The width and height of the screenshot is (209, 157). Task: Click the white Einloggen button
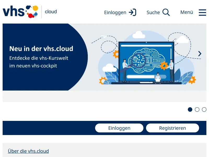coord(119,128)
